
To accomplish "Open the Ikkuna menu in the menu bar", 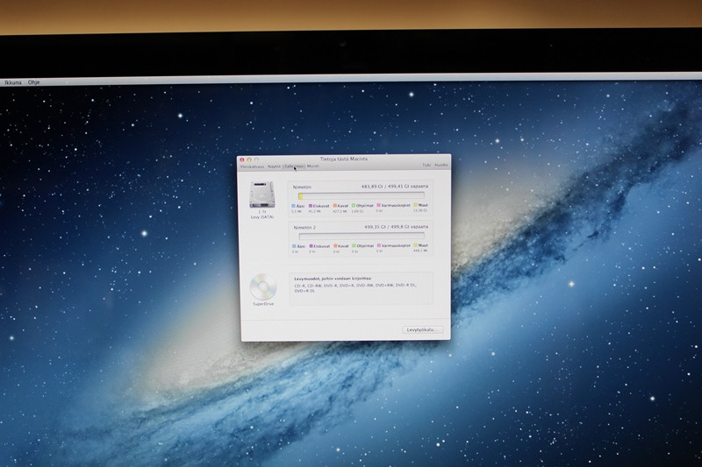I will click(13, 82).
